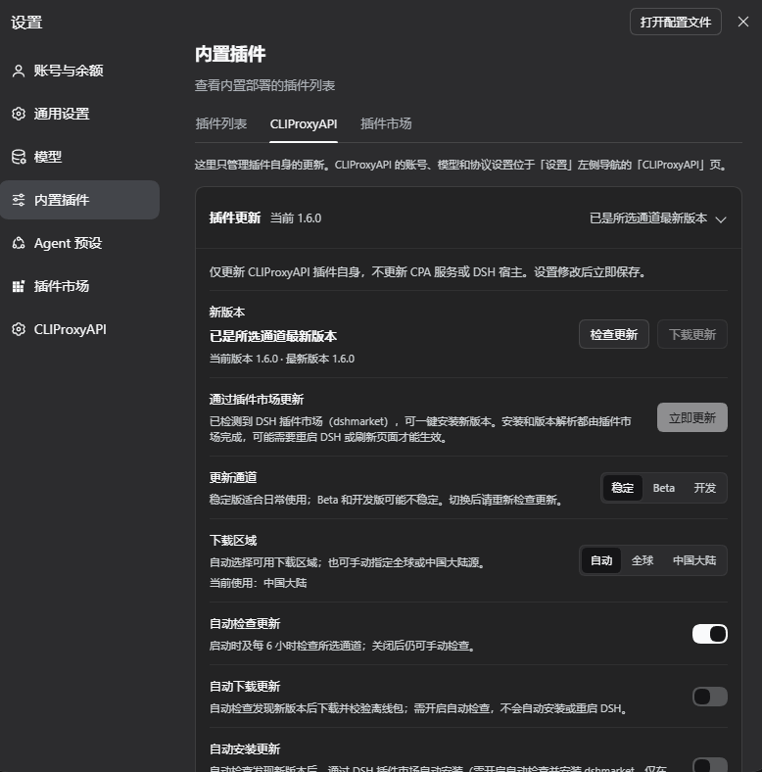Click the database icon beside 模型
The width and height of the screenshot is (762, 772).
pos(19,157)
